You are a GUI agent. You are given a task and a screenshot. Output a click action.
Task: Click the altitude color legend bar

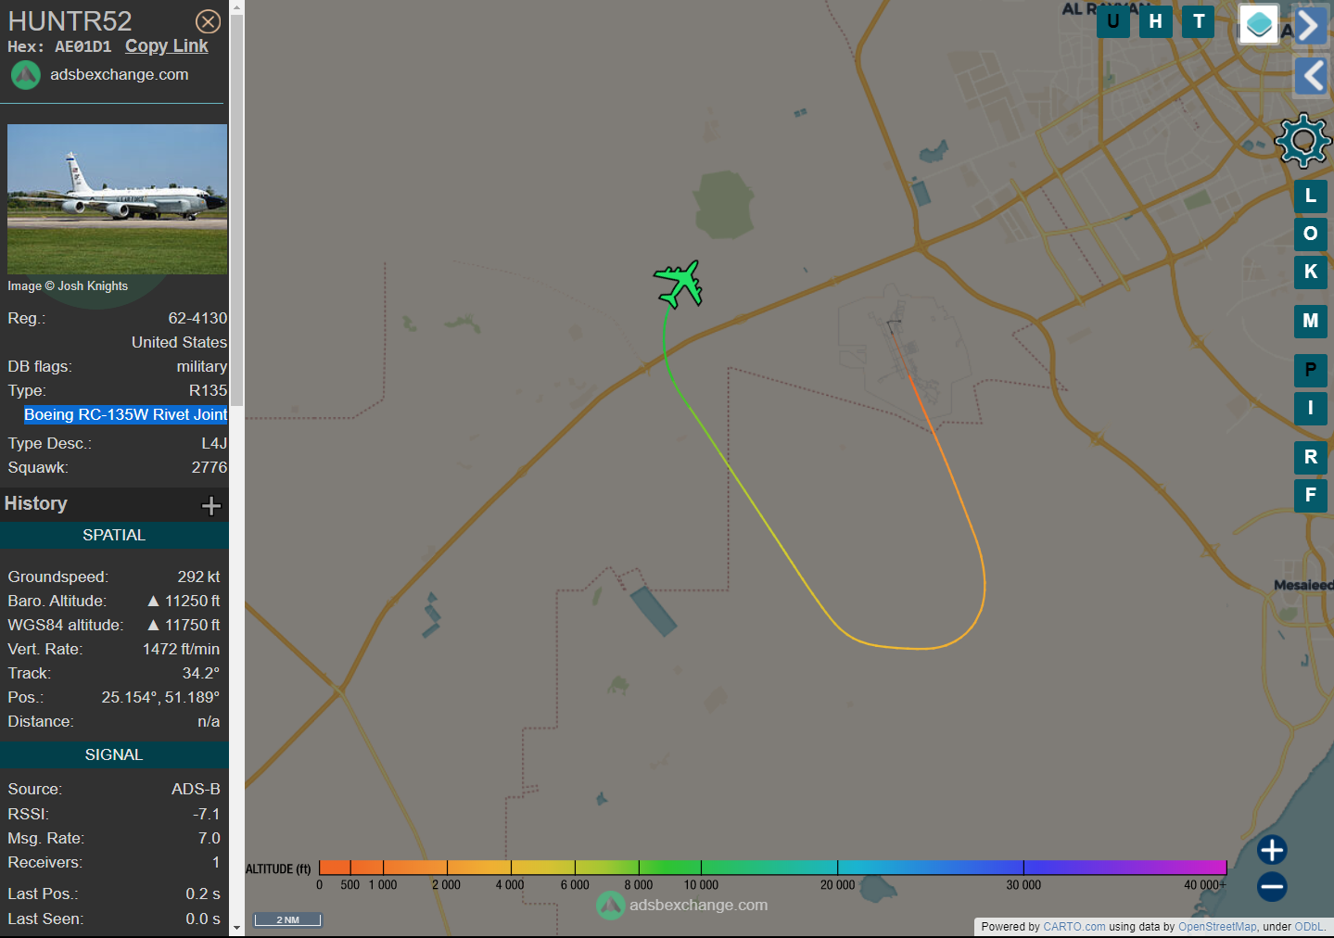pyautogui.click(x=772, y=868)
